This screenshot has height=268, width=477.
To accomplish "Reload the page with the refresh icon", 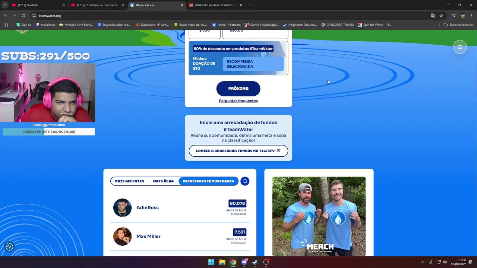I will click(x=23, y=16).
